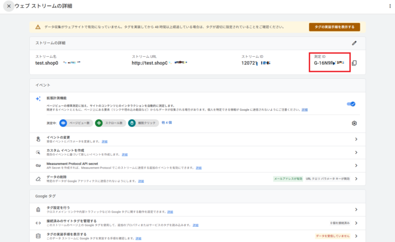The image size is (395, 242).
Task: Click the ウェブ ストリームの詳細 page title
Action: (44, 6)
